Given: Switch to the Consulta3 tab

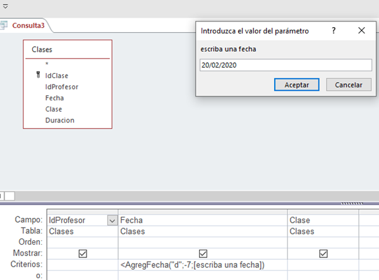Looking at the screenshot, I should coord(28,25).
